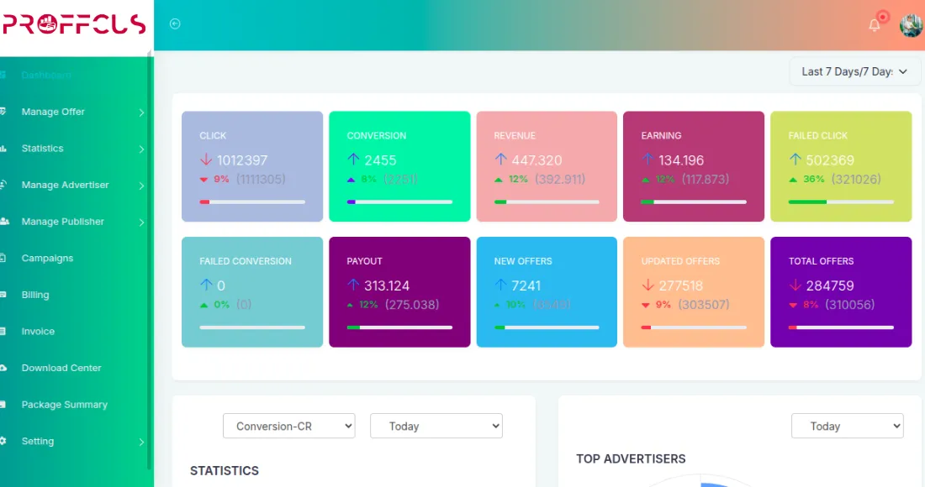Click the notification bell icon
This screenshot has height=487, width=925.
click(875, 25)
